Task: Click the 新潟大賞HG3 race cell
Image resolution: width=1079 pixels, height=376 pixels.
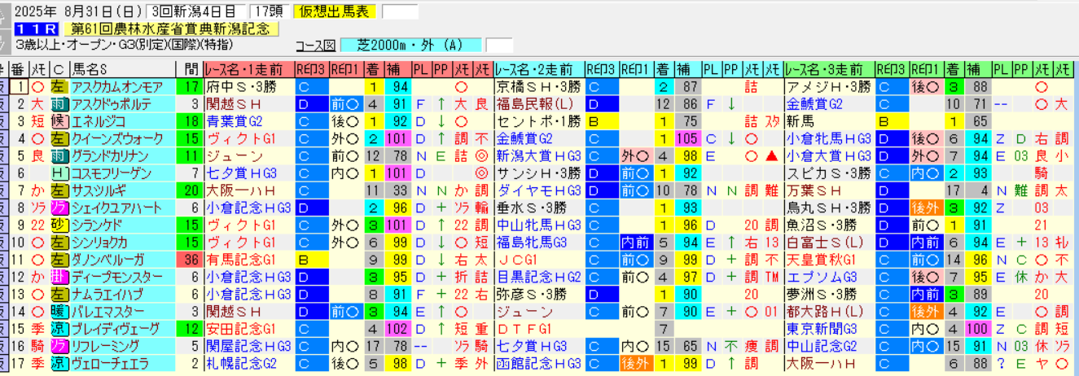Action: (x=539, y=155)
